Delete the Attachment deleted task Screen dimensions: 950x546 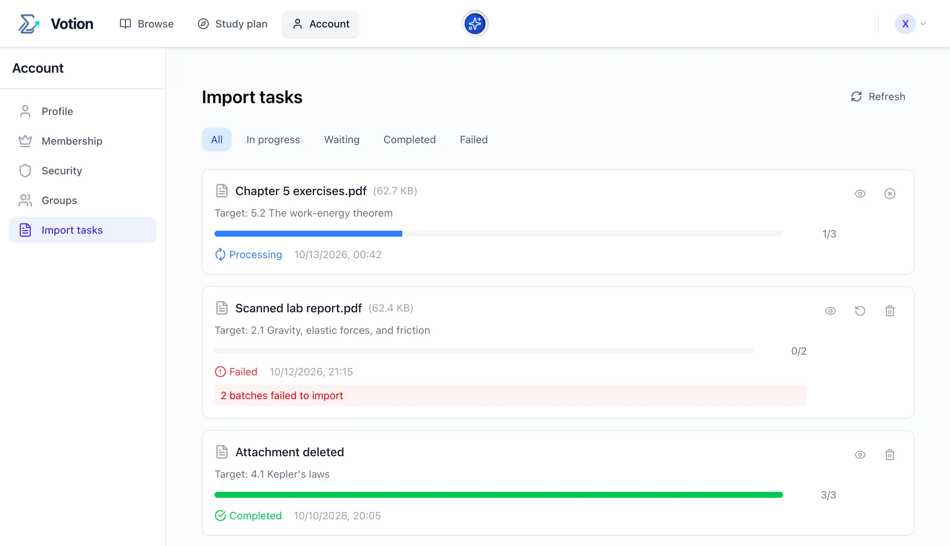coord(890,455)
